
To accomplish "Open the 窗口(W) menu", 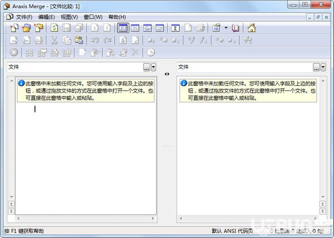I will point(93,17).
